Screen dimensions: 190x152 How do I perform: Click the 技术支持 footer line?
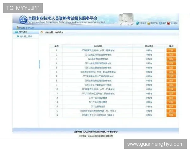96,136
